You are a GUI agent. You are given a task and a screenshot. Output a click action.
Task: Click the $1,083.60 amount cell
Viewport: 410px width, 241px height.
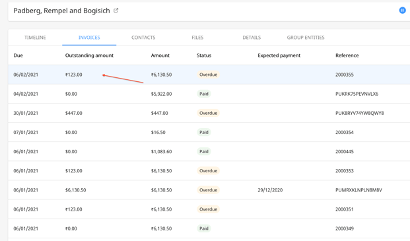tap(161, 152)
